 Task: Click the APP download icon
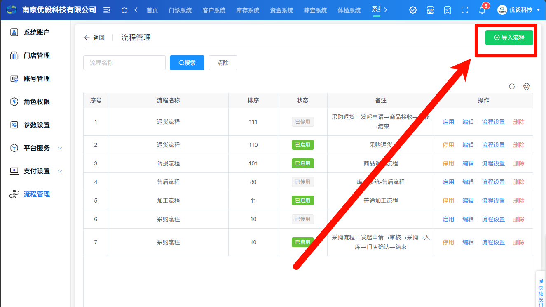[430, 10]
